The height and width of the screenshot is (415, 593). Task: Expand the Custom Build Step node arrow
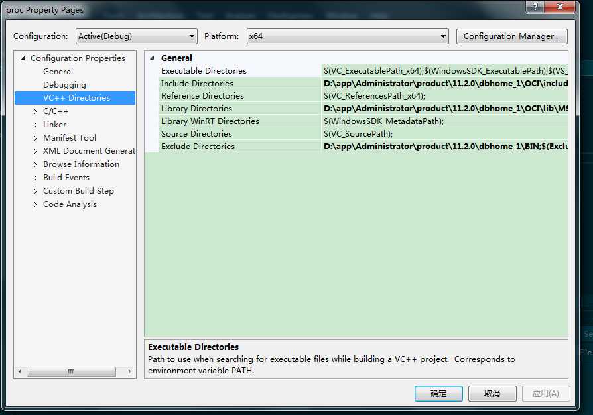35,191
